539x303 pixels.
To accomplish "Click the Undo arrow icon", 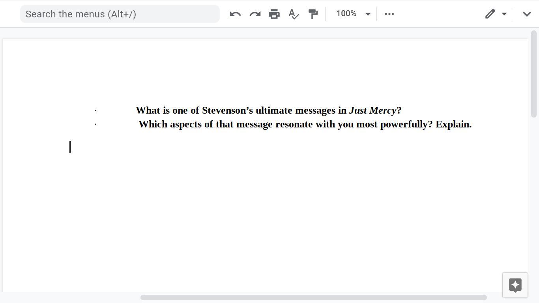I will [235, 14].
